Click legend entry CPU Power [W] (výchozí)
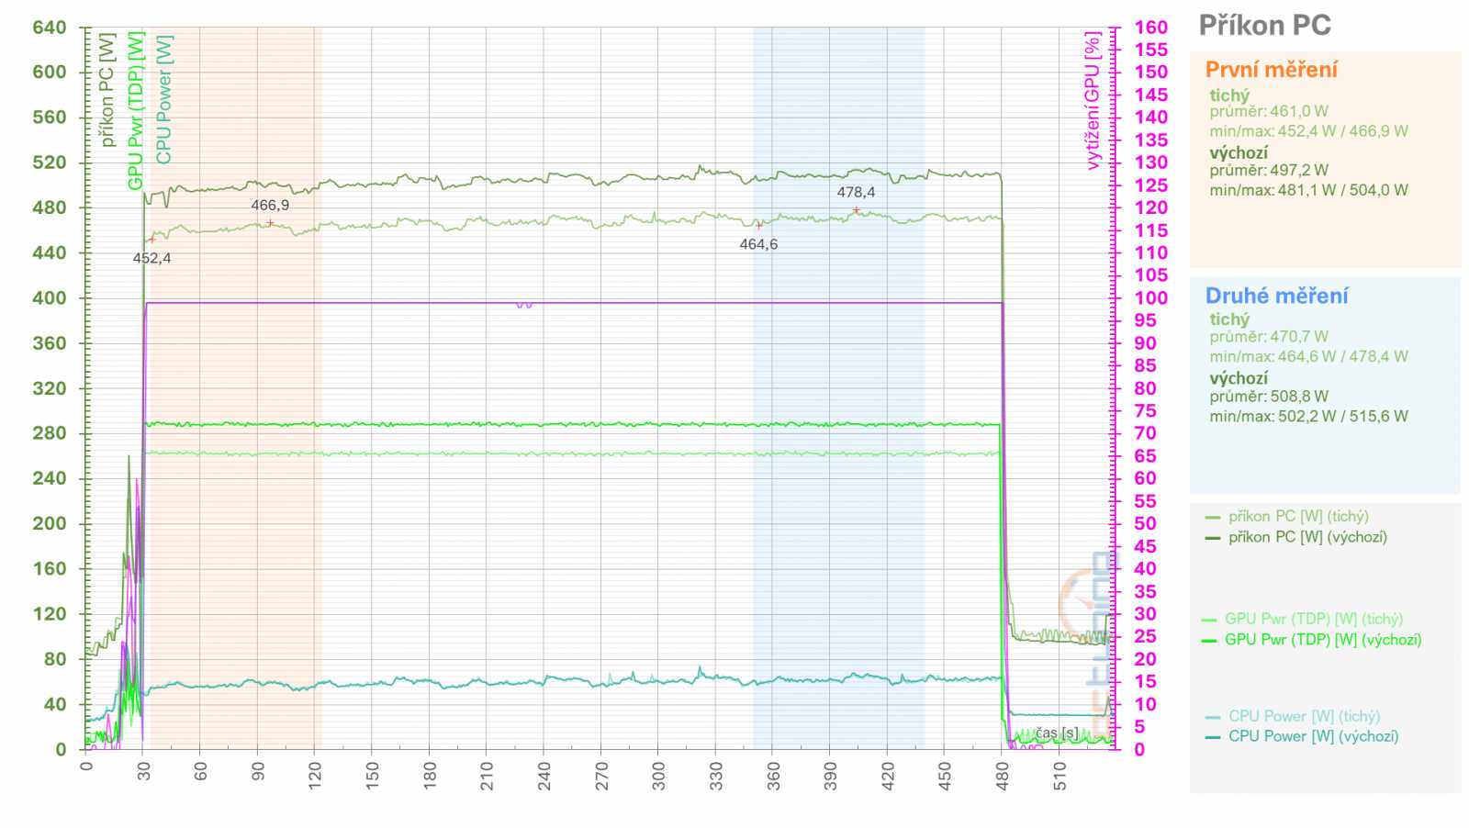 pyautogui.click(x=1313, y=737)
